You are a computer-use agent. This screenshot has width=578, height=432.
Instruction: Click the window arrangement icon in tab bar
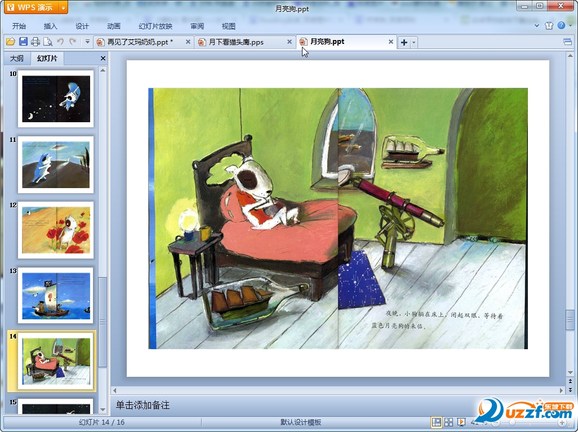pyautogui.click(x=568, y=42)
